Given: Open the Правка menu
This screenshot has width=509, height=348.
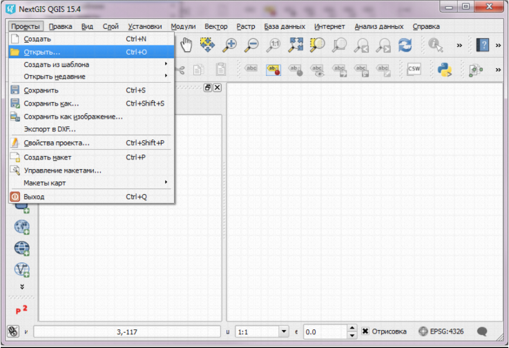Looking at the screenshot, I should pyautogui.click(x=60, y=27).
